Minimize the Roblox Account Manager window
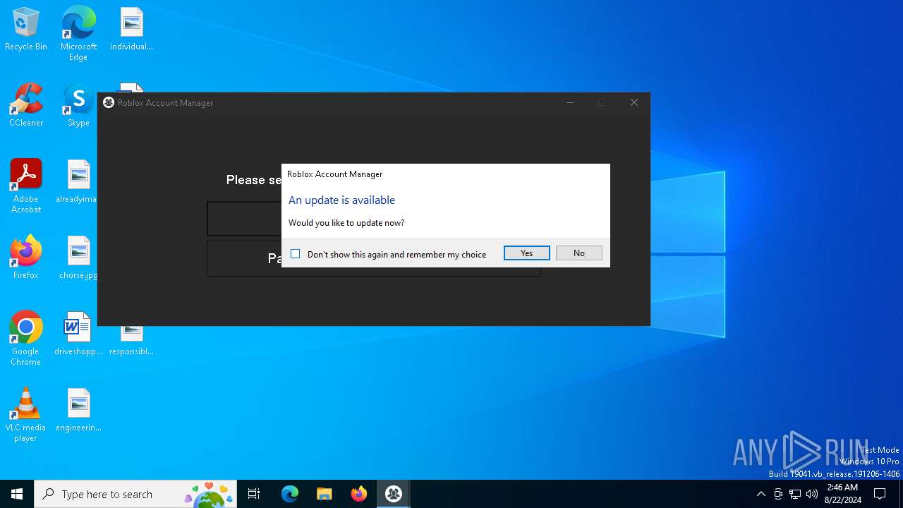 coord(570,102)
